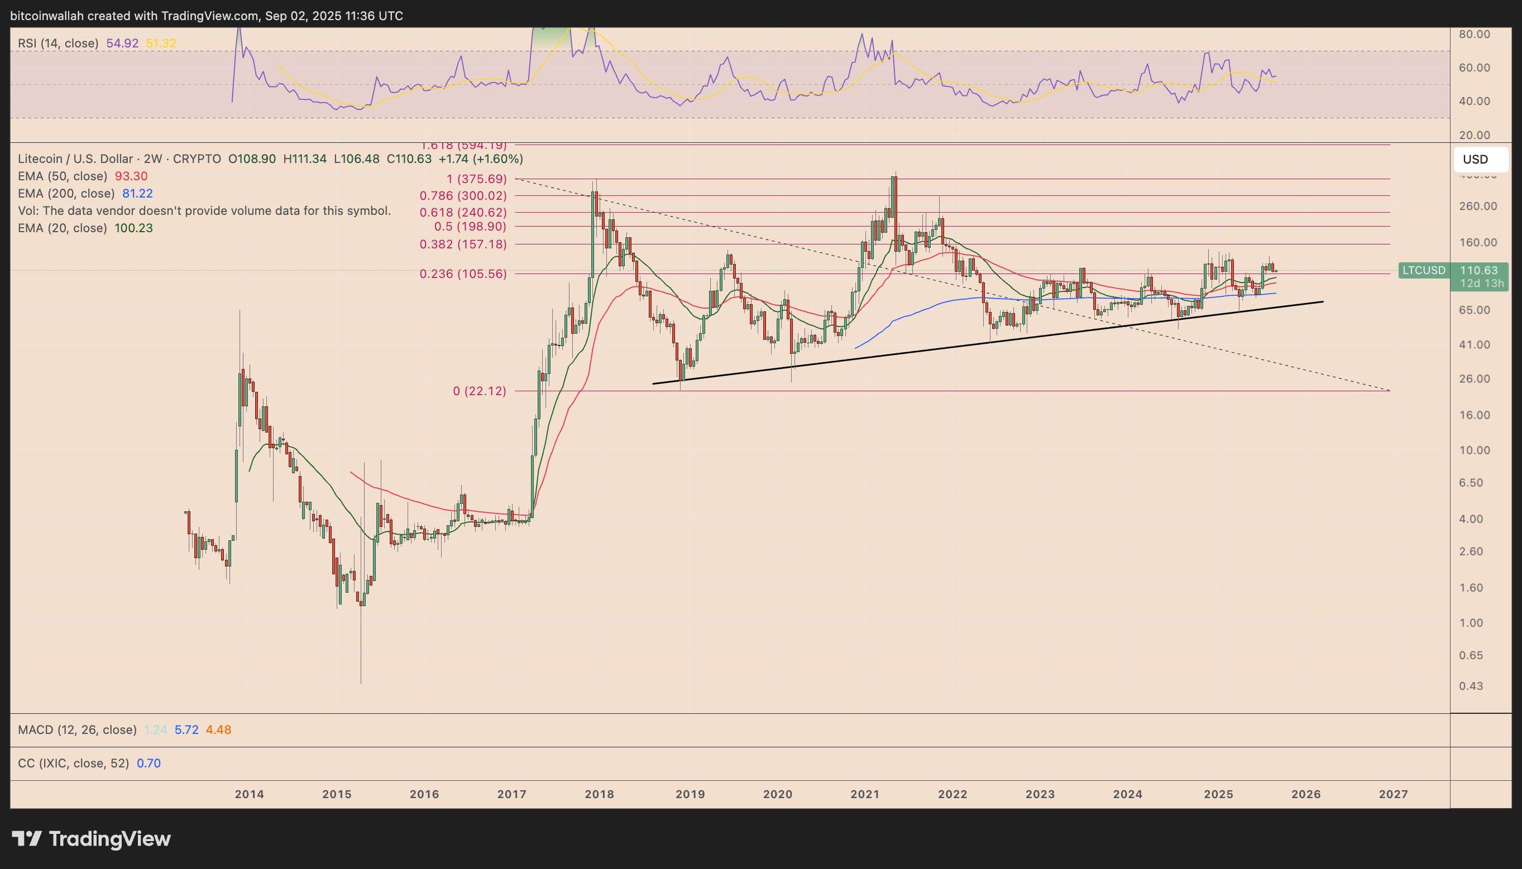
Task: Click the 1.618 (594.19) Fibonacci label
Action: click(x=463, y=145)
